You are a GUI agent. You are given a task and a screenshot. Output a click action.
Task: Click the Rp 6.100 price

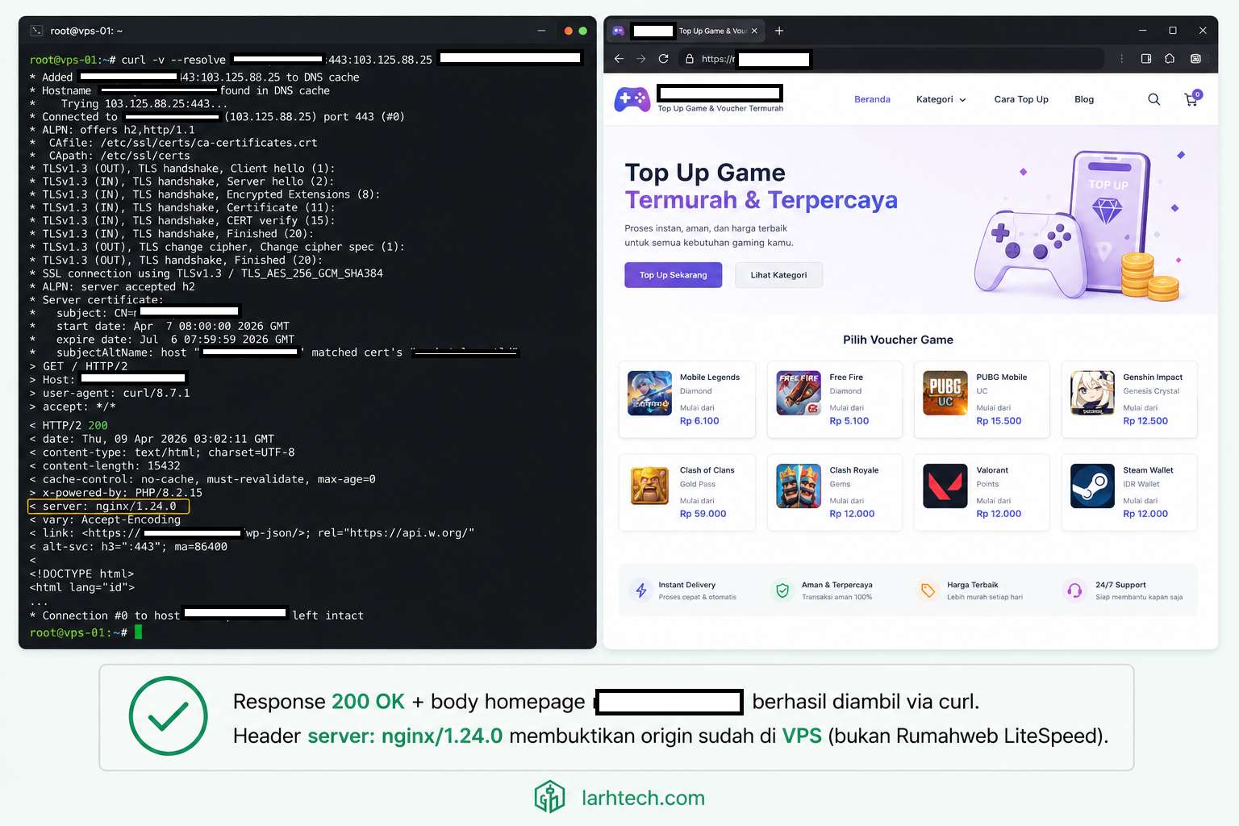699,421
